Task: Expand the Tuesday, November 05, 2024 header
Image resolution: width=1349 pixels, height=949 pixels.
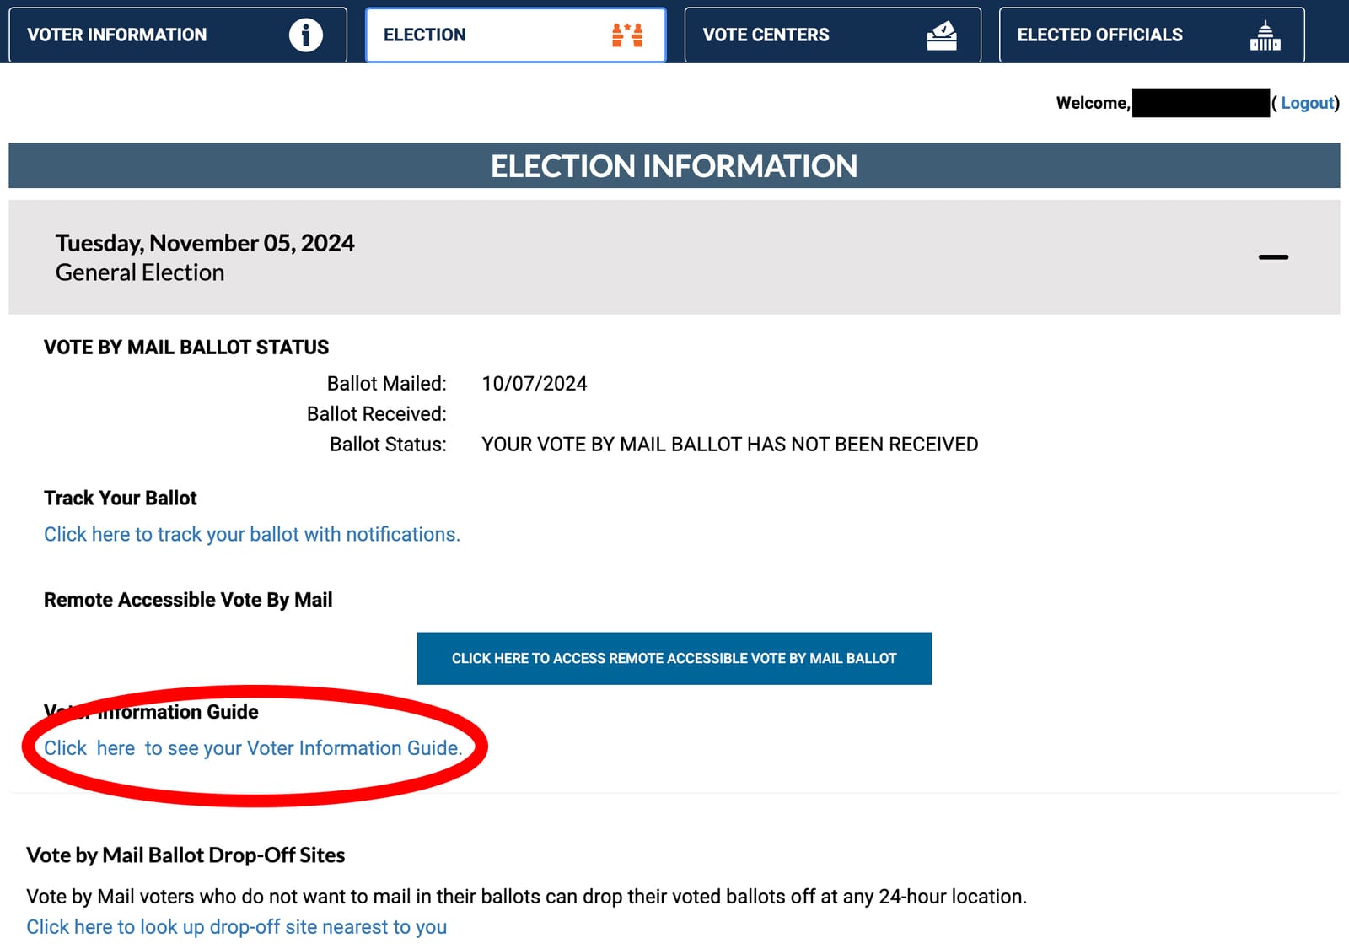Action: pyautogui.click(x=205, y=243)
